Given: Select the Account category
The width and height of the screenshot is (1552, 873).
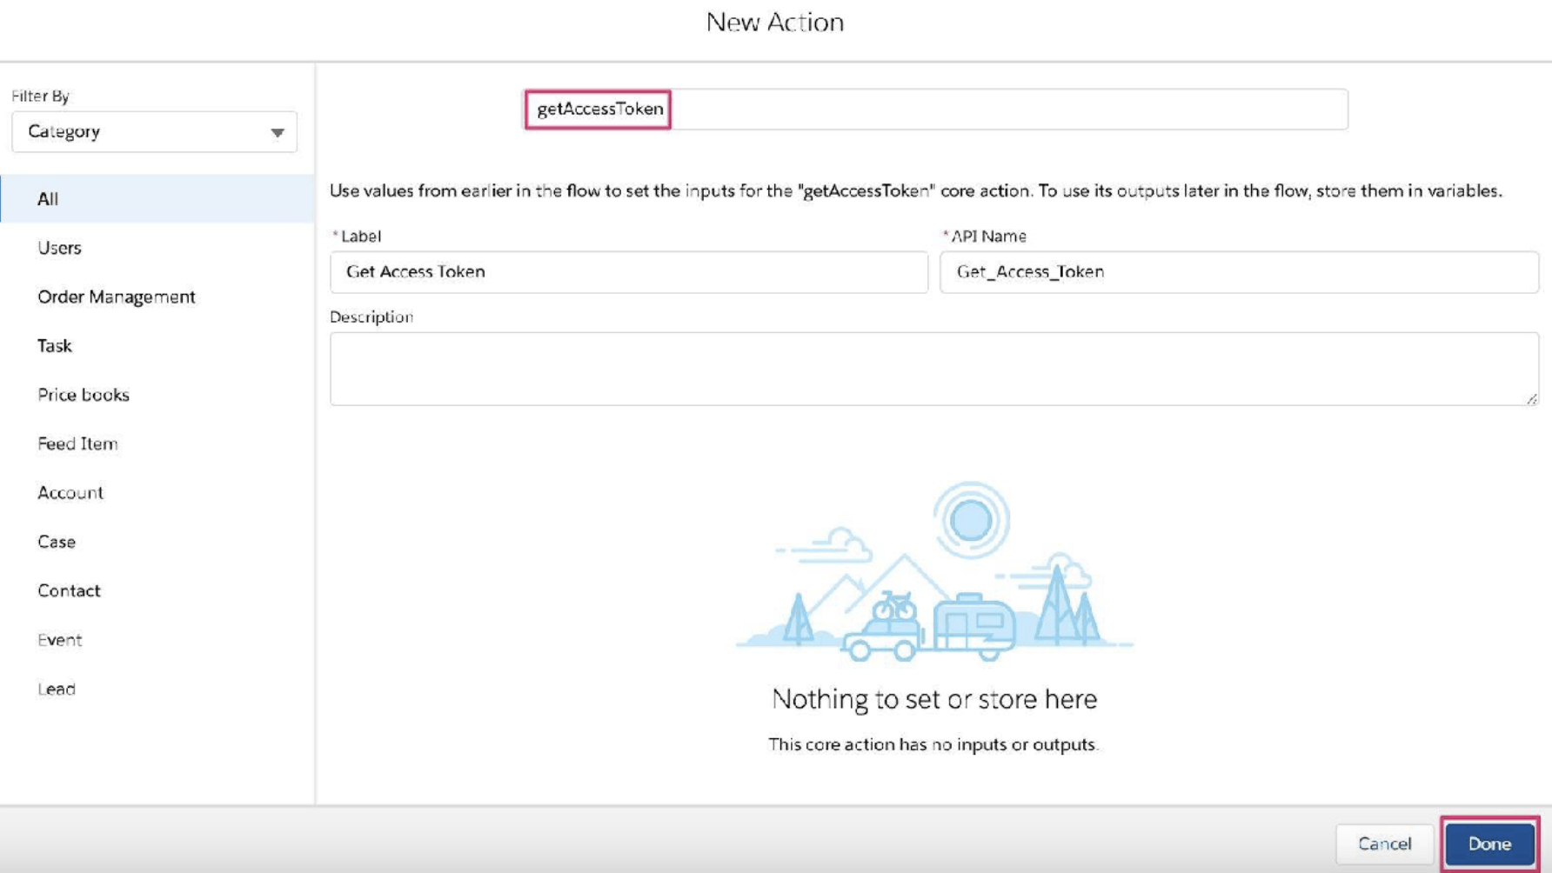Looking at the screenshot, I should tap(157, 492).
